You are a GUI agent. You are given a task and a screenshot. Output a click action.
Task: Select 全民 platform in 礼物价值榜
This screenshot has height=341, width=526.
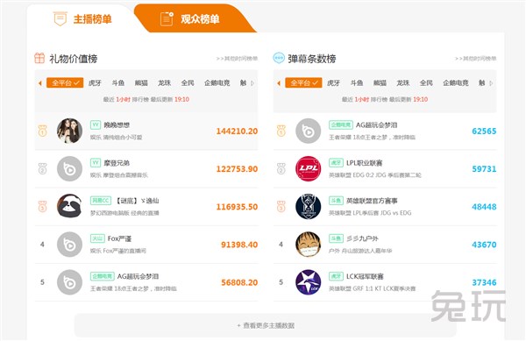(188, 82)
